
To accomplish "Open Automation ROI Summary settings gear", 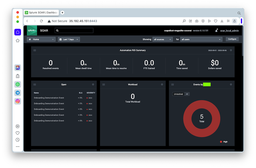I will point(231,50).
